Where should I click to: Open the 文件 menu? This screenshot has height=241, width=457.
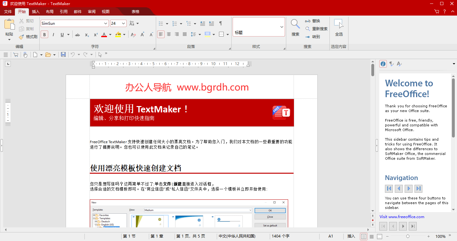point(8,11)
